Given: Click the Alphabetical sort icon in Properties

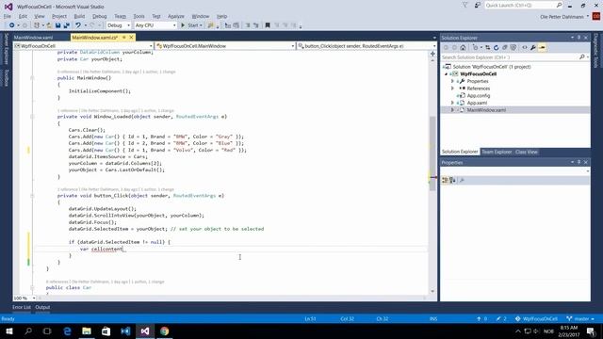Looking at the screenshot, I should (452, 180).
